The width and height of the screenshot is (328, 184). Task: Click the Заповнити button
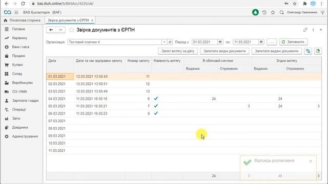293,42
